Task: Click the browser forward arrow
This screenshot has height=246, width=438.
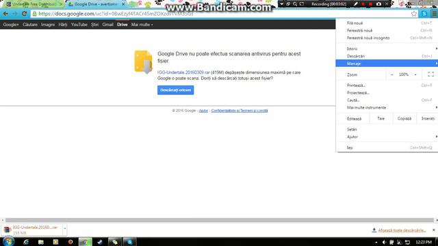Action: (x=15, y=14)
